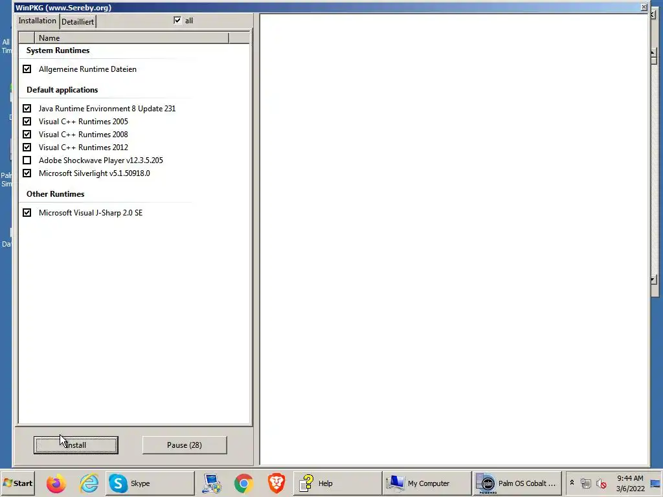Uncheck Allgemeine Runtime Dateien
Screen dimensions: 663x497
[x=27, y=69]
